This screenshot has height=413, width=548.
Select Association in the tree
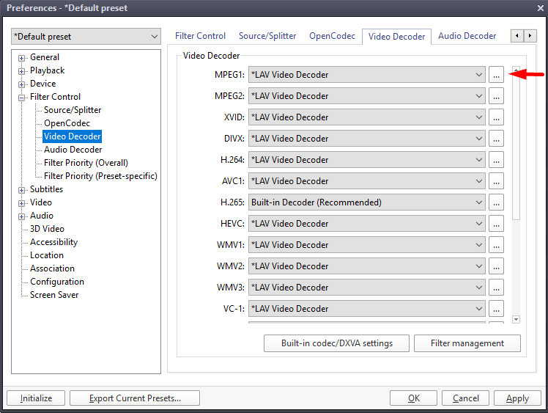click(53, 268)
